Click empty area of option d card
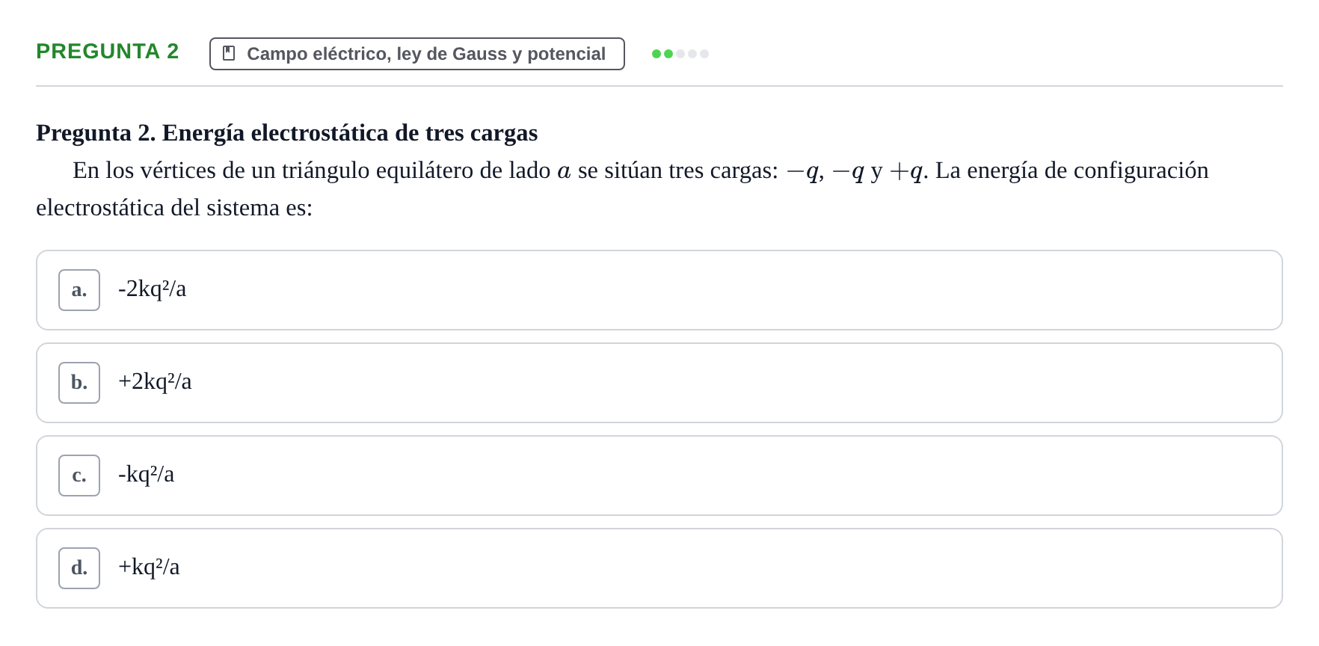 click(733, 568)
